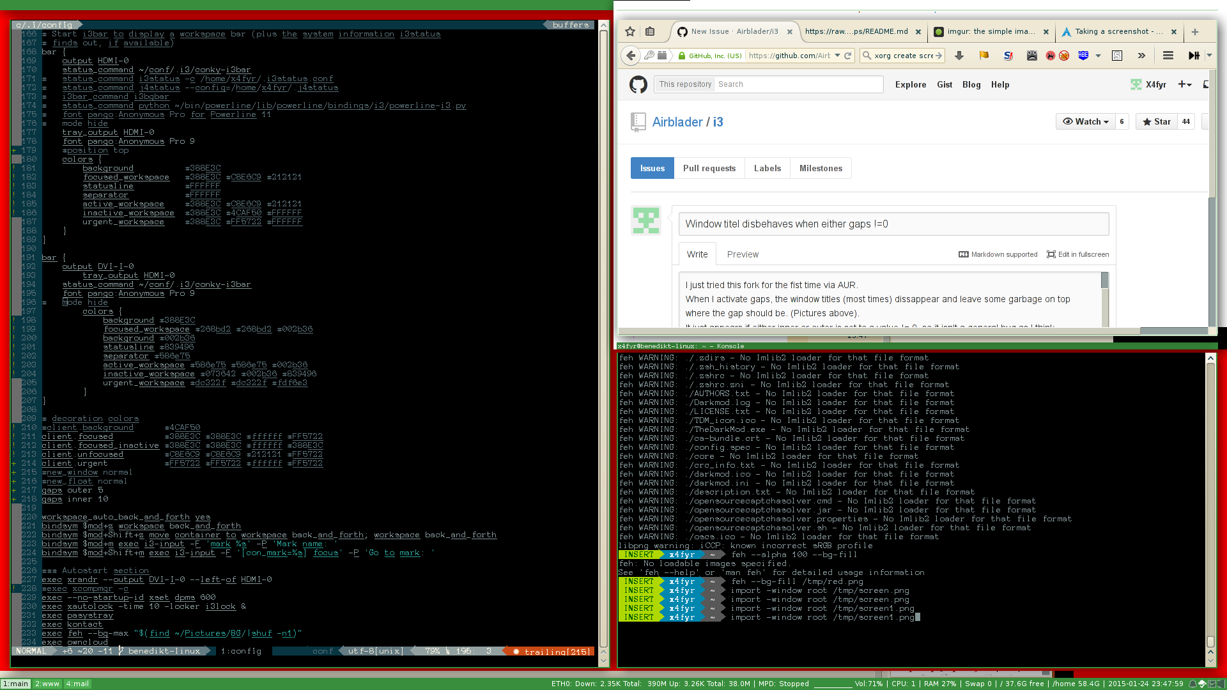Viewport: 1227px width, 690px height.
Task: Click Markdown supported link
Action: pos(998,254)
